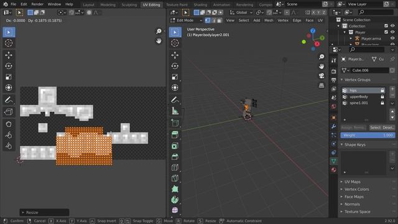Image resolution: width=398 pixels, height=224 pixels.
Task: Expand the Resize operator panel in UV editor
Action: pos(23,212)
